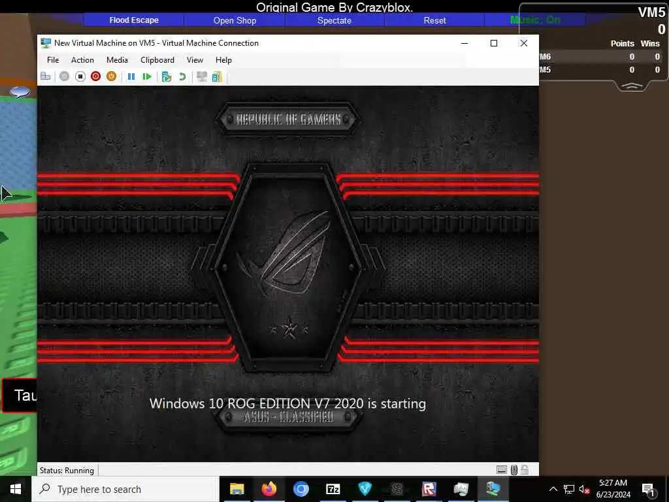Image resolution: width=669 pixels, height=502 pixels.
Task: Click the Roblox game's Reset button
Action: pos(434,20)
